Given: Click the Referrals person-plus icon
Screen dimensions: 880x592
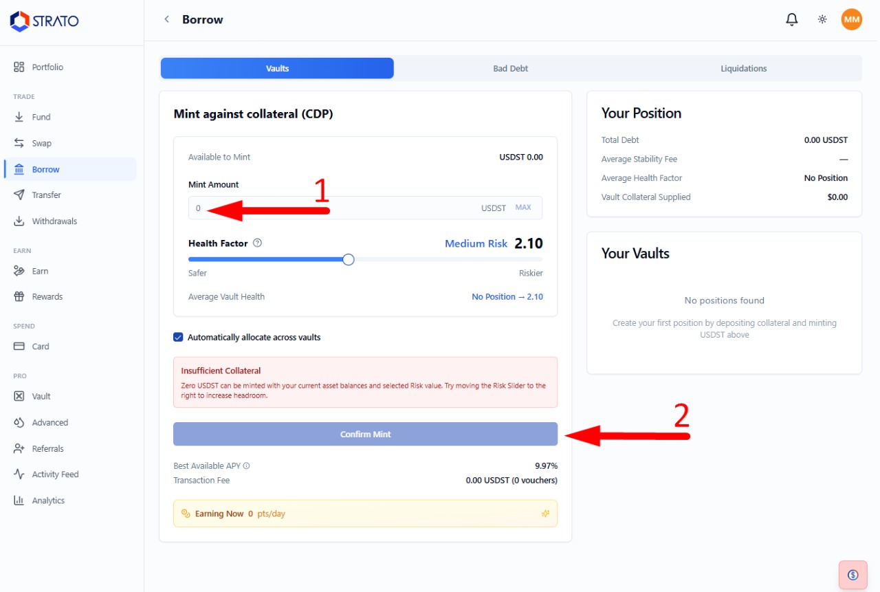Looking at the screenshot, I should click(x=19, y=448).
